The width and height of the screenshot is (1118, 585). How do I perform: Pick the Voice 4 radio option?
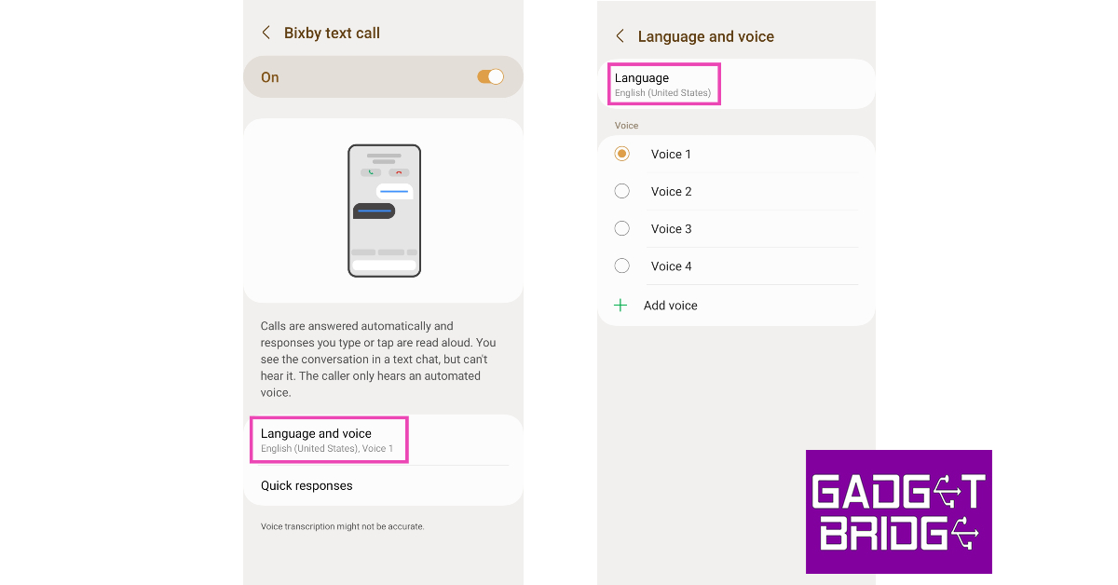pos(622,266)
